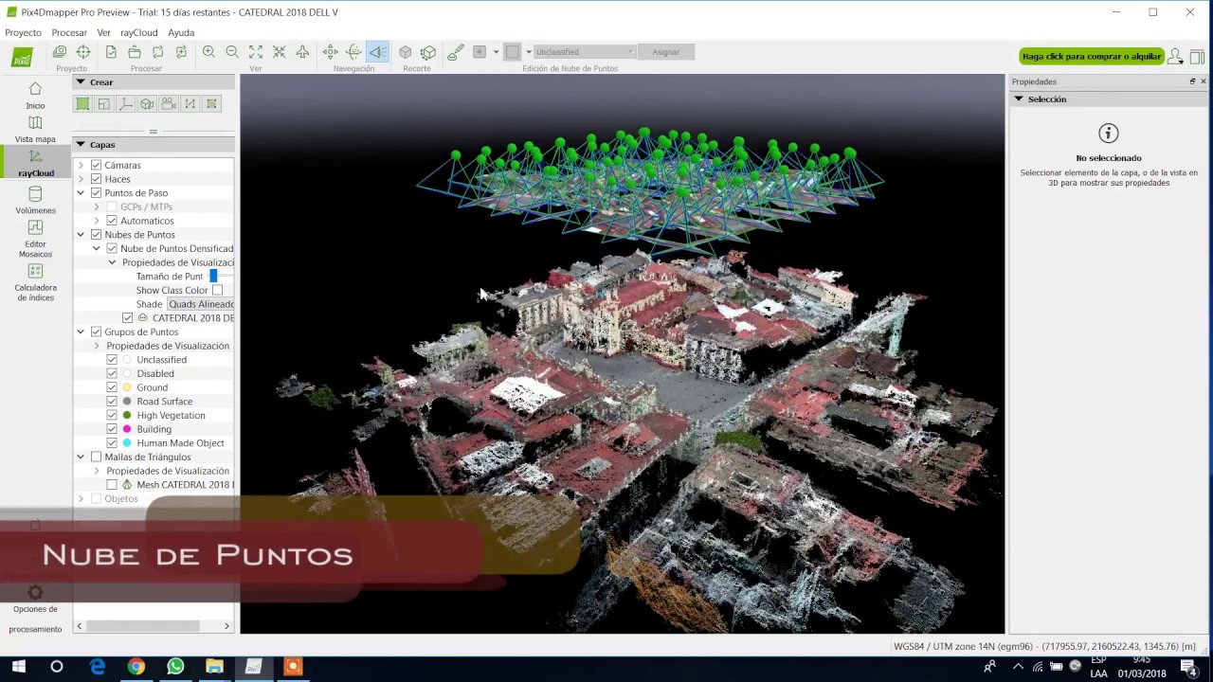Uncheck the Cámaras layer checkbox
Image resolution: width=1213 pixels, height=682 pixels.
point(96,165)
